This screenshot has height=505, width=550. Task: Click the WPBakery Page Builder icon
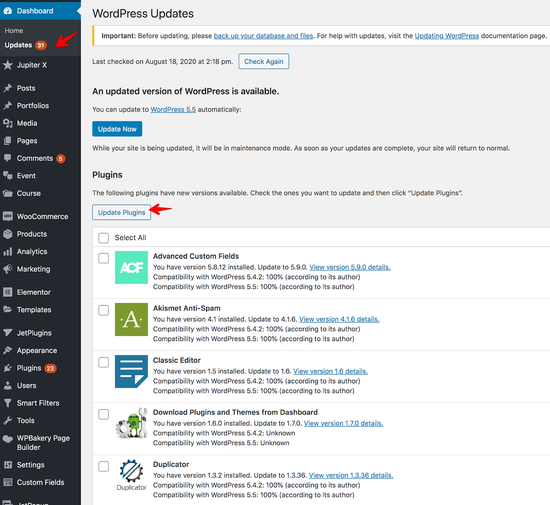click(8, 439)
